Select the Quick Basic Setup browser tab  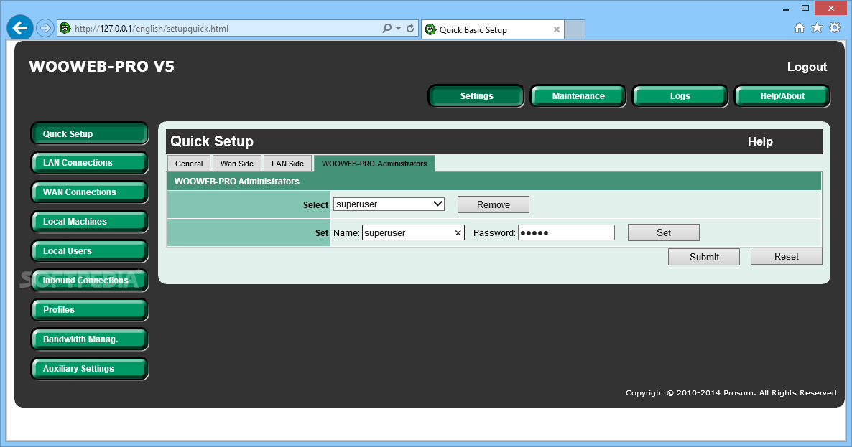click(493, 30)
